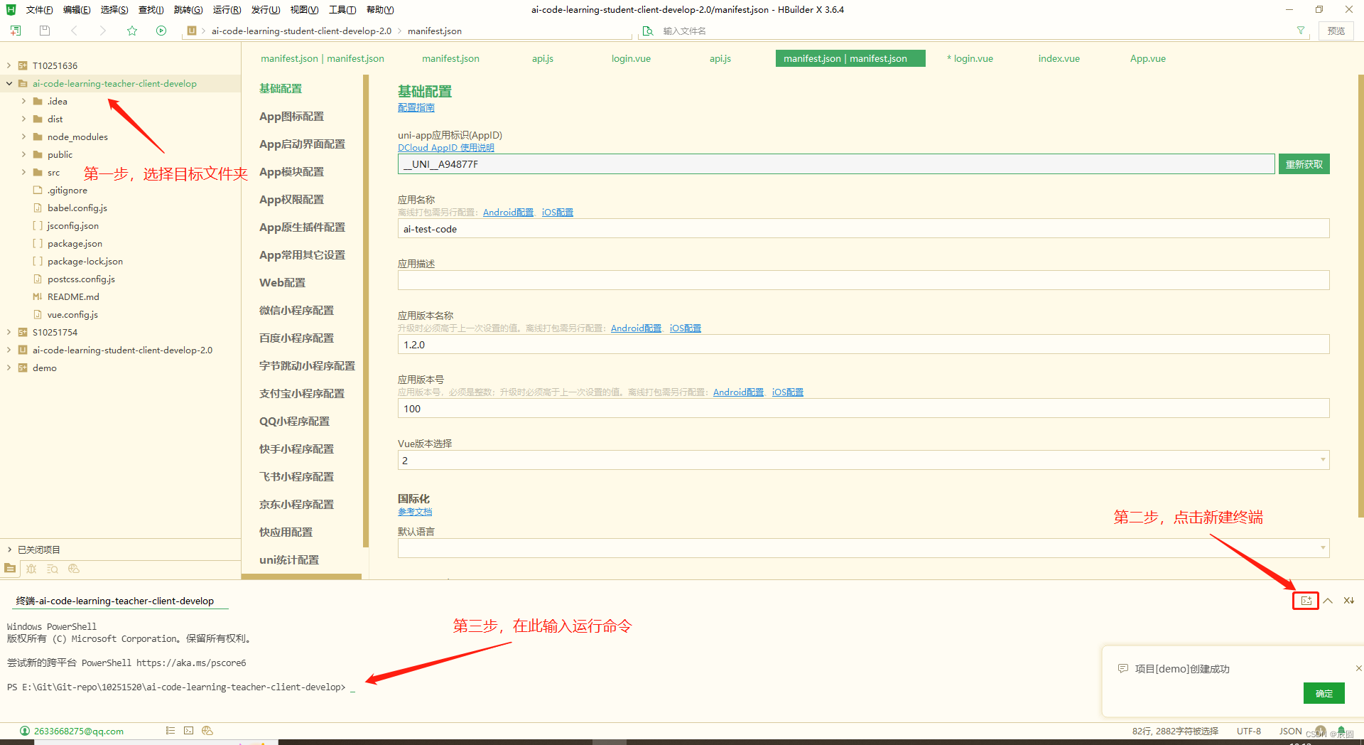Screen dimensions: 1364x745
Task: Mark file as favorite with the star icon
Action: tap(132, 31)
